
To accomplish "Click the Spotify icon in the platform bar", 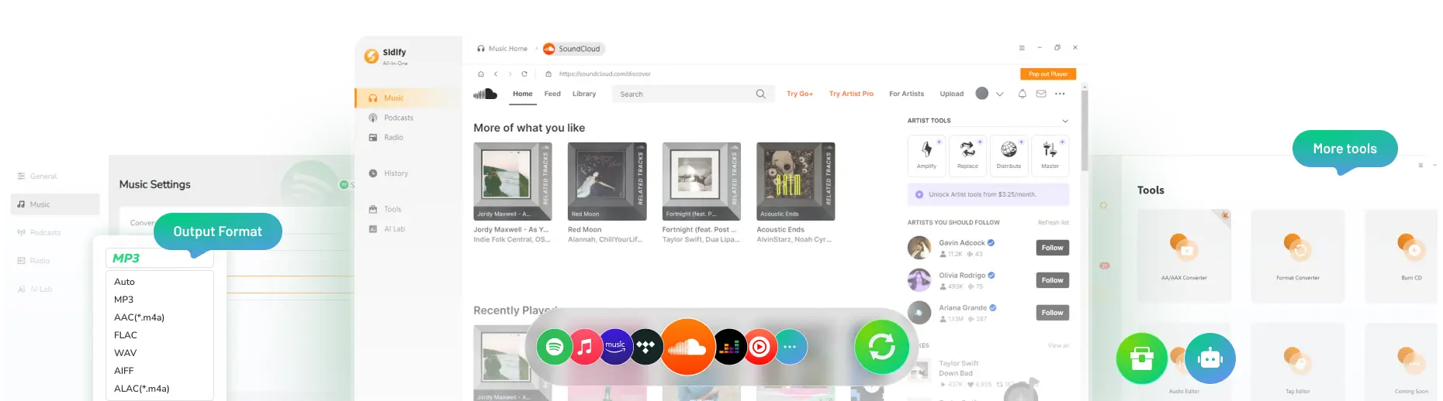I will (555, 347).
